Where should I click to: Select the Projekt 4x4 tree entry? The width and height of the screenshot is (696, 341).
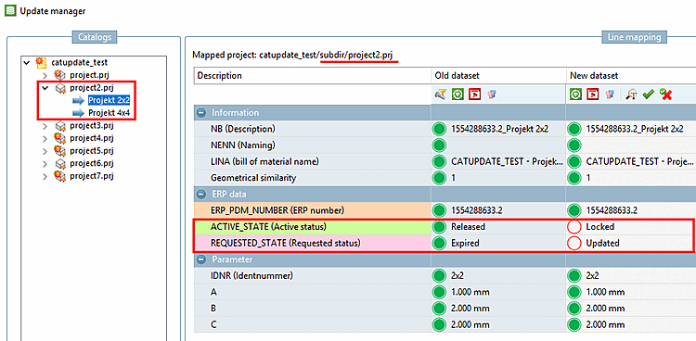(x=109, y=113)
